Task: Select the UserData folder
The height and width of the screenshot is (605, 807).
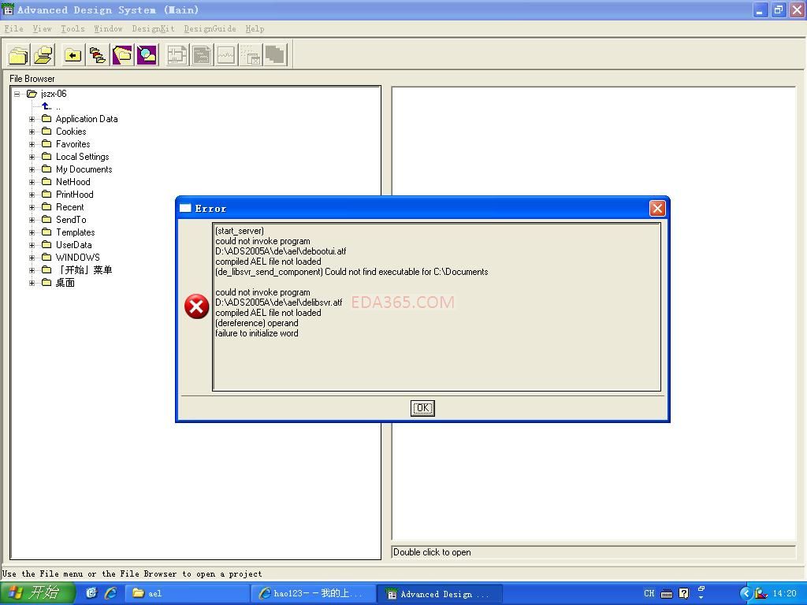Action: (x=73, y=245)
